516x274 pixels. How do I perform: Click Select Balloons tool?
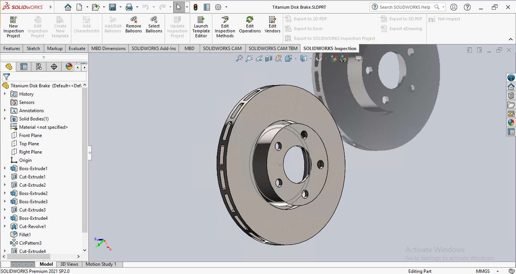154,24
